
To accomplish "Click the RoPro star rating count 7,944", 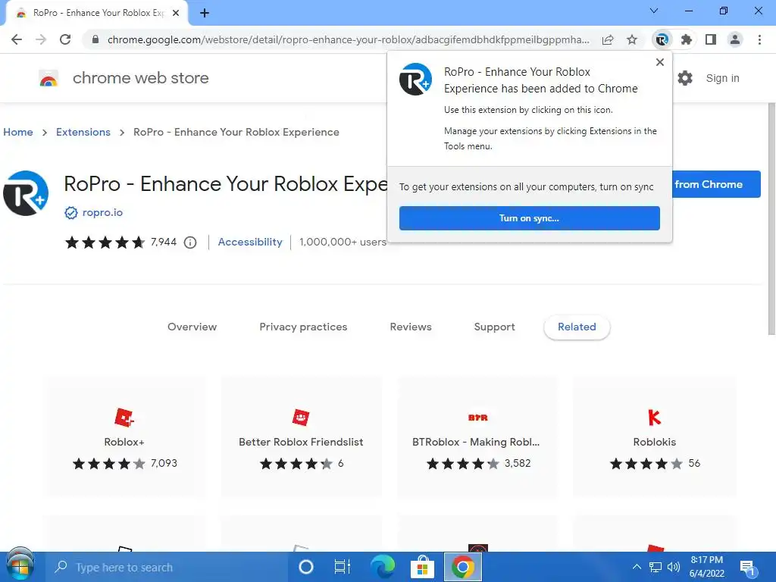I will tap(164, 242).
